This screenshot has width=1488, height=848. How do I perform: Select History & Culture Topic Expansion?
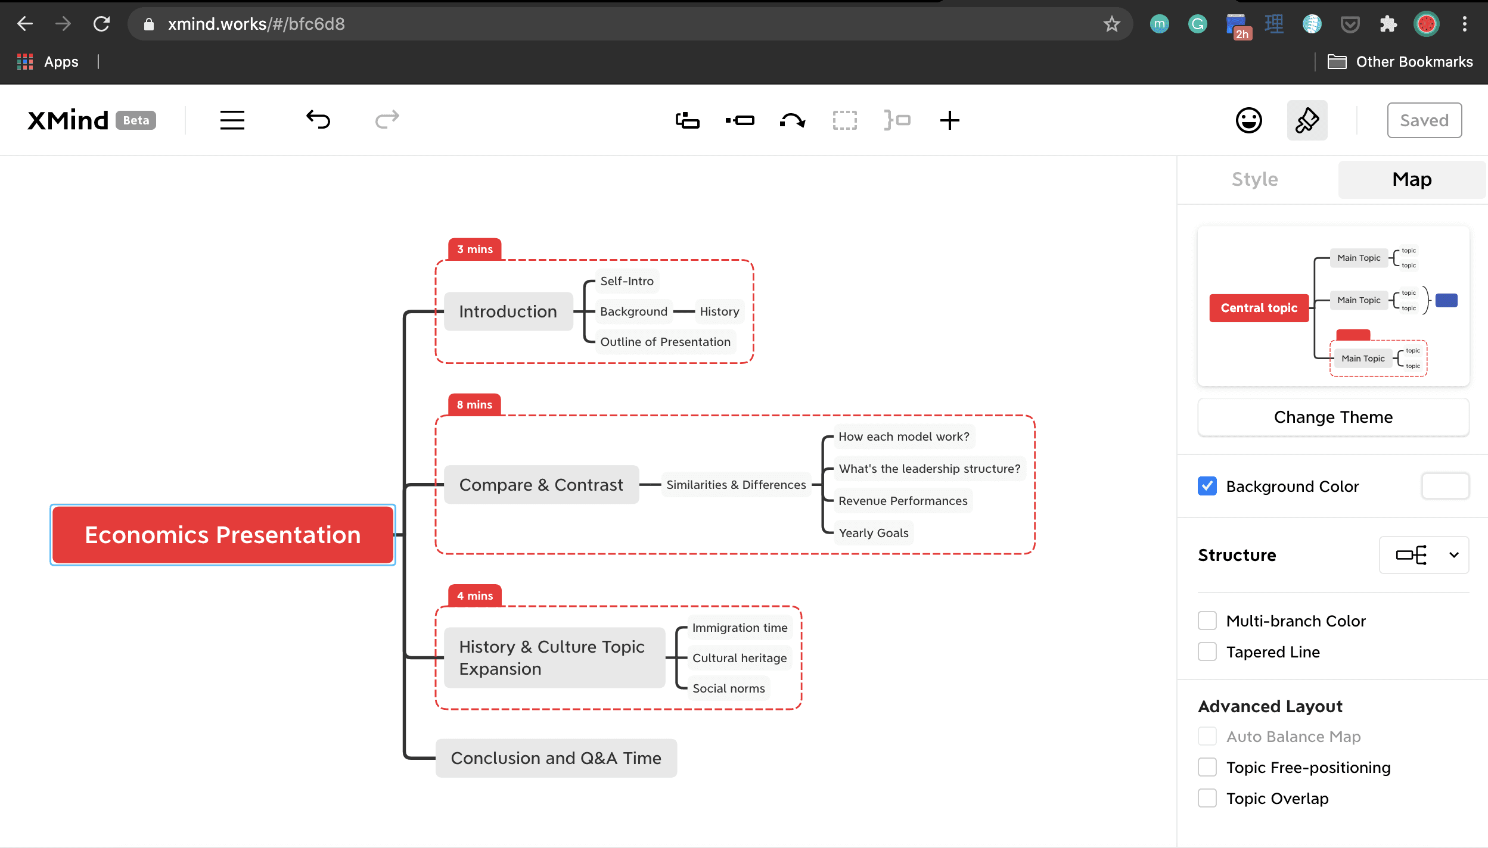tap(554, 657)
